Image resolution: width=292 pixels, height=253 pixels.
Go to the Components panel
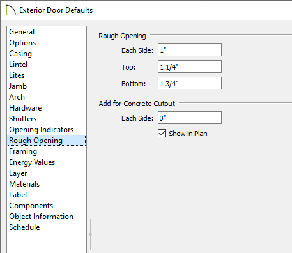click(31, 206)
